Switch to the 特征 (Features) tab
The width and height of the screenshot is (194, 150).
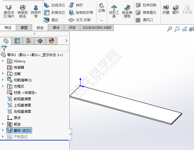click(8, 27)
